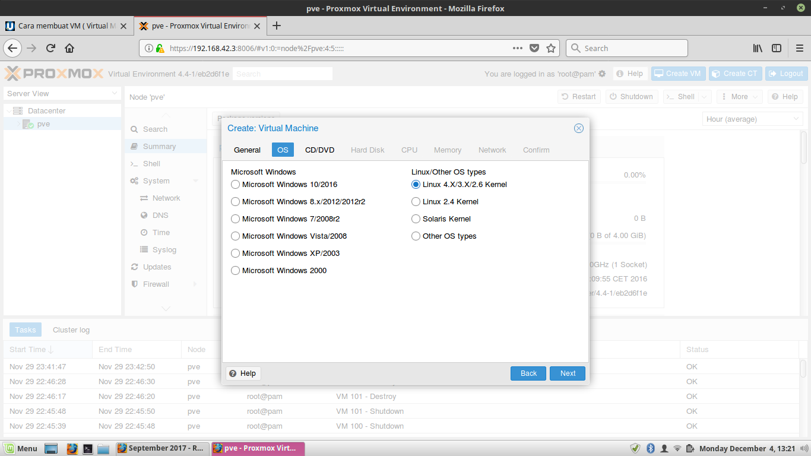Reload the page in Firefox
This screenshot has width=811, height=456.
(x=50, y=48)
